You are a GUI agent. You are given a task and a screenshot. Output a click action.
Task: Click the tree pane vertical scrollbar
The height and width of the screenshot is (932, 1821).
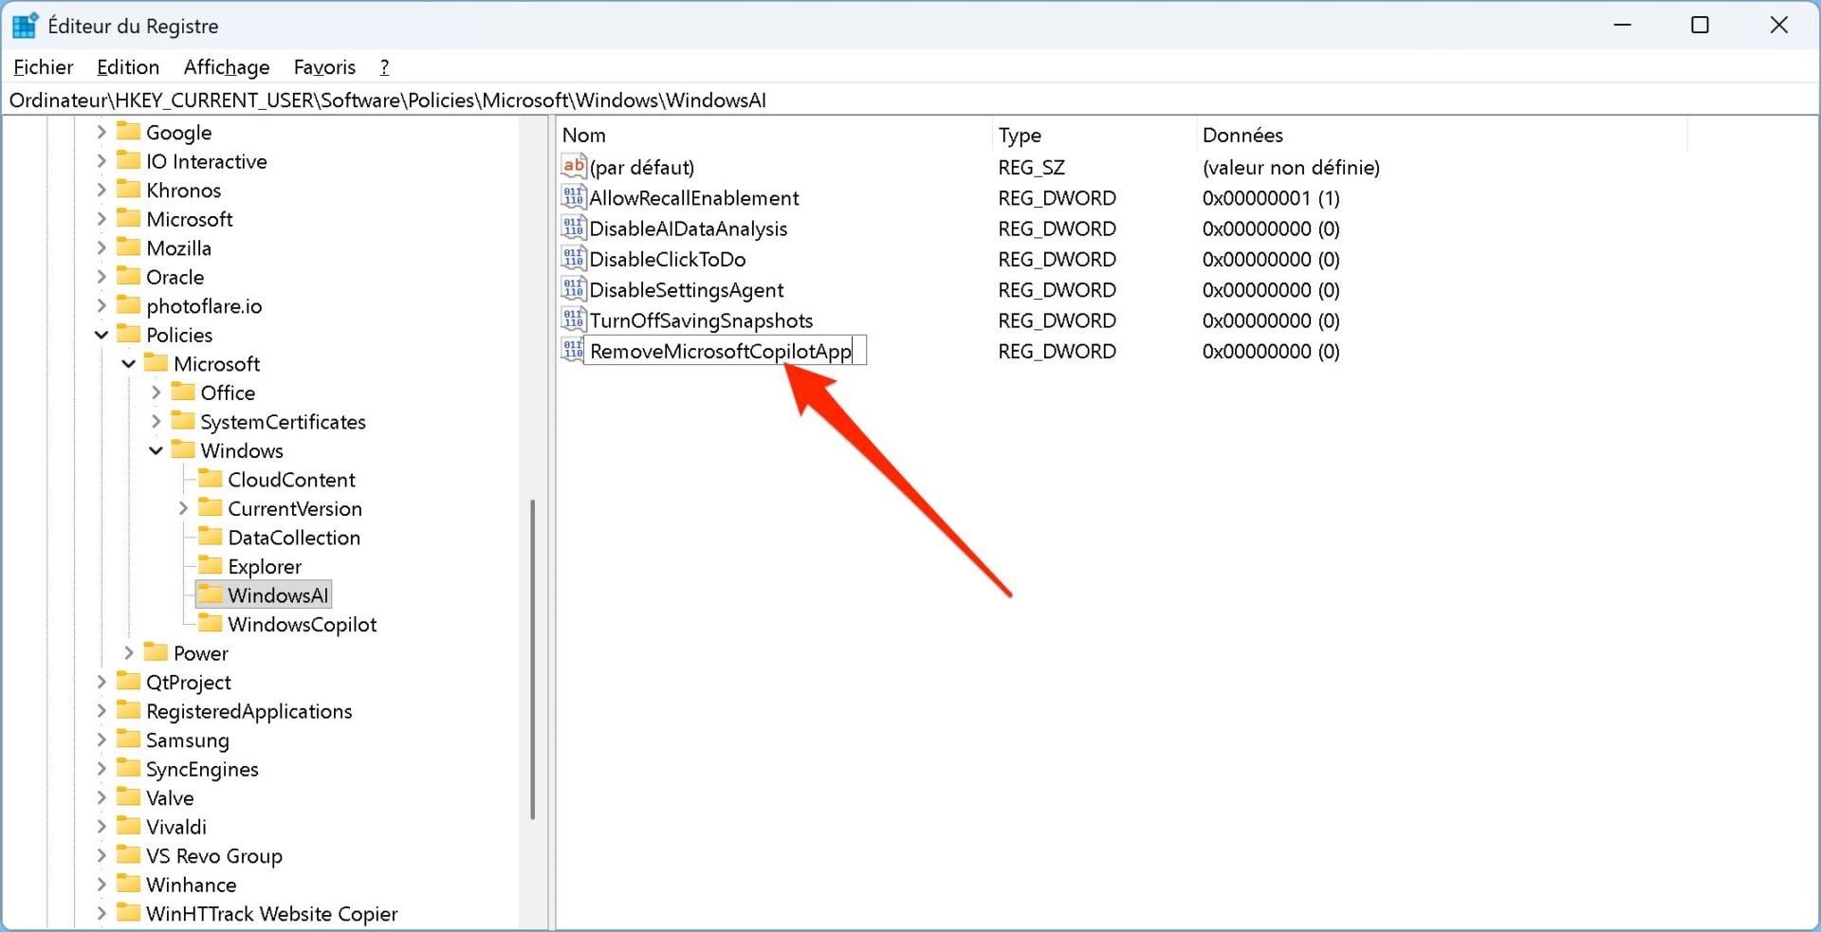tap(532, 659)
